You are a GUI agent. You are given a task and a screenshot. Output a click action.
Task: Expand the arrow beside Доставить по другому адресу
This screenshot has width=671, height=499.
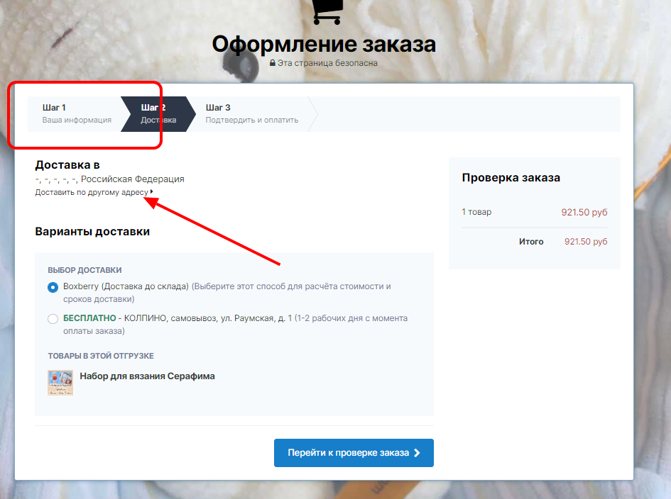coord(151,192)
